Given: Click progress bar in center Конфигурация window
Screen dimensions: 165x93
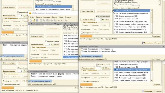Looking at the screenshot, I should tap(54, 61).
